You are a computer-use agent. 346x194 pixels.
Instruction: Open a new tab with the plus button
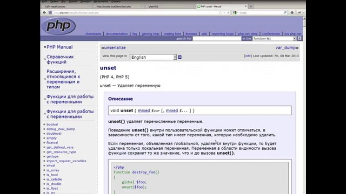[x=251, y=6]
